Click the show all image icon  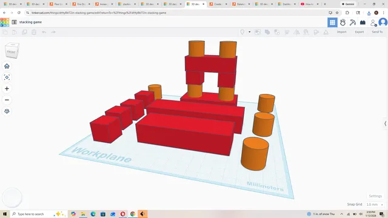(258, 32)
